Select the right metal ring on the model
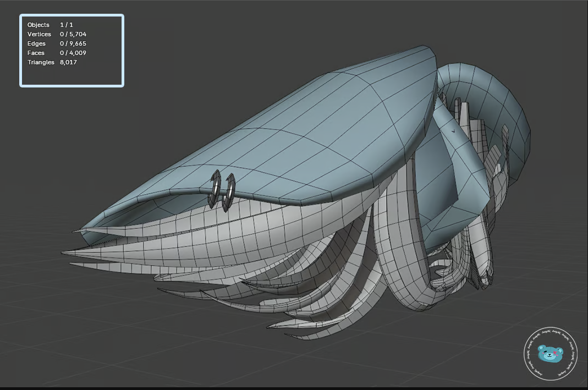The image size is (588, 390). (x=229, y=192)
